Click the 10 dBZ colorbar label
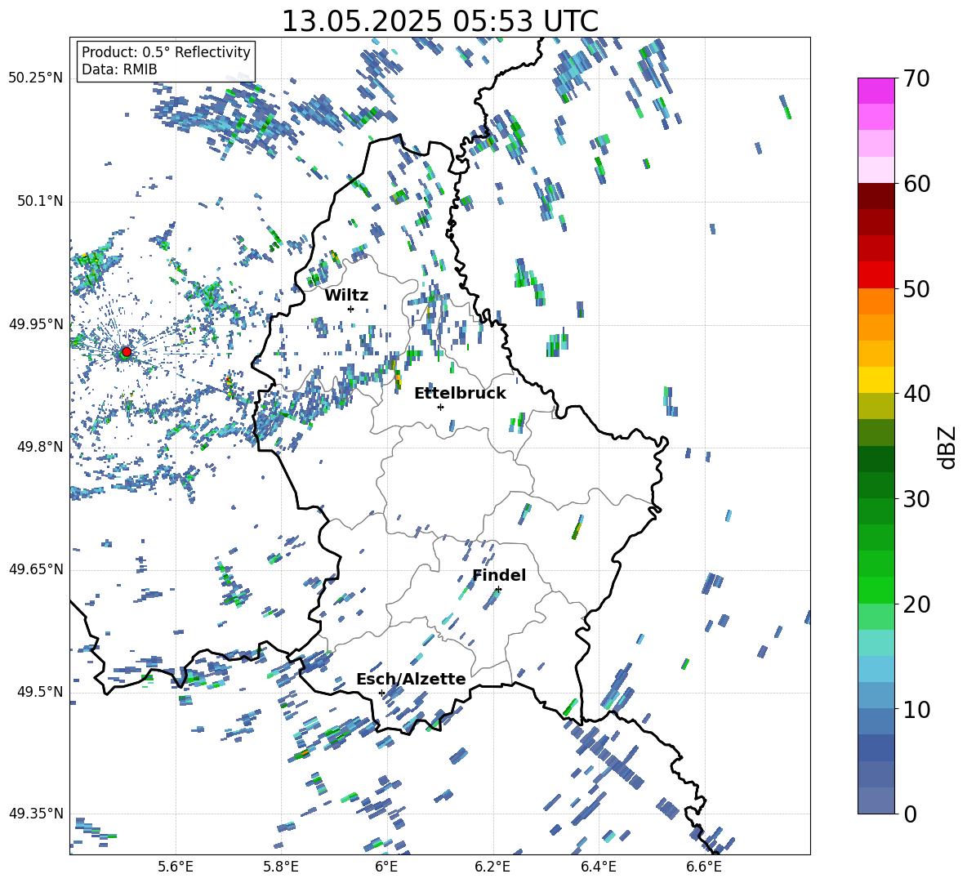Screen dimensions: 967x883 pyautogui.click(x=916, y=709)
